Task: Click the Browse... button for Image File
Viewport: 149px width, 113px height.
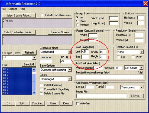Action: point(136,96)
